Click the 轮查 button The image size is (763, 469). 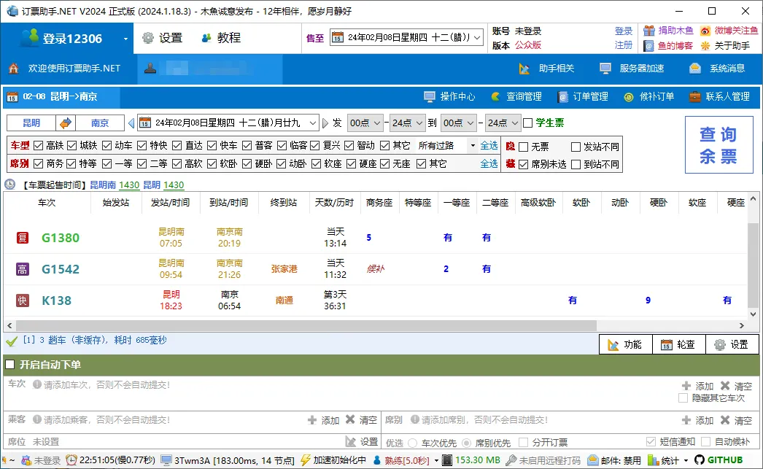pos(679,344)
